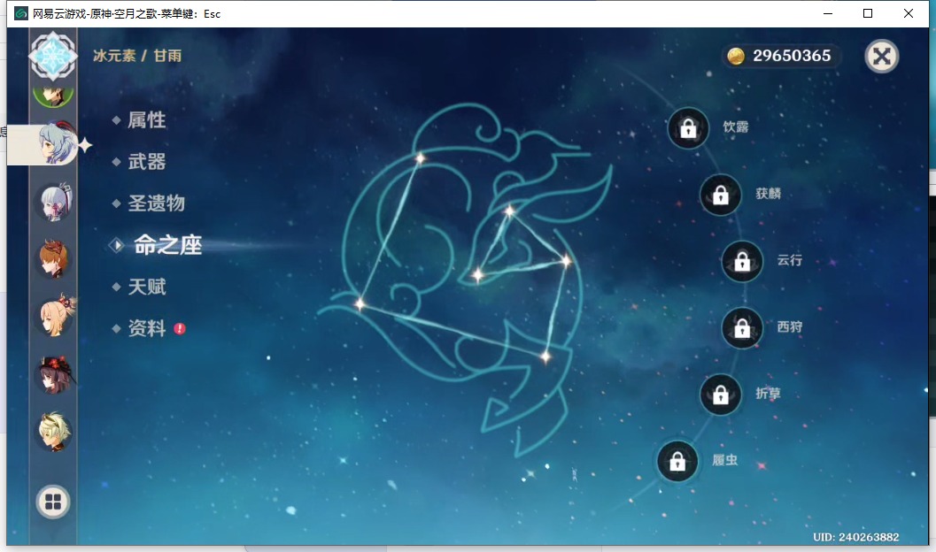The image size is (936, 552).
Task: Click the 云行 constellation label
Action: 789,260
